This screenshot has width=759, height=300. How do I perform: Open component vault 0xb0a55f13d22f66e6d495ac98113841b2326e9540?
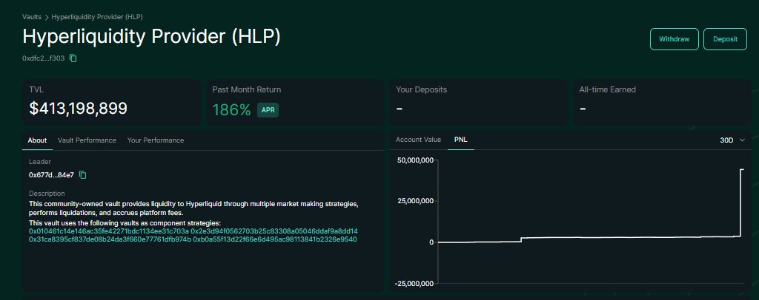(x=275, y=239)
